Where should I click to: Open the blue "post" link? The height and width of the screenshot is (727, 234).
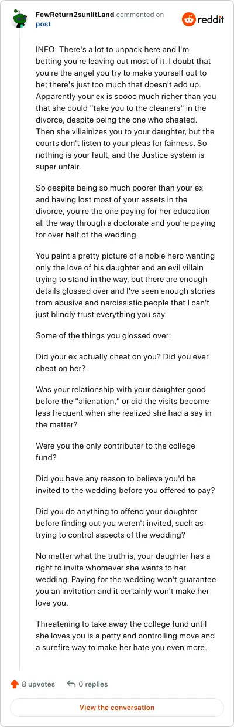click(43, 25)
